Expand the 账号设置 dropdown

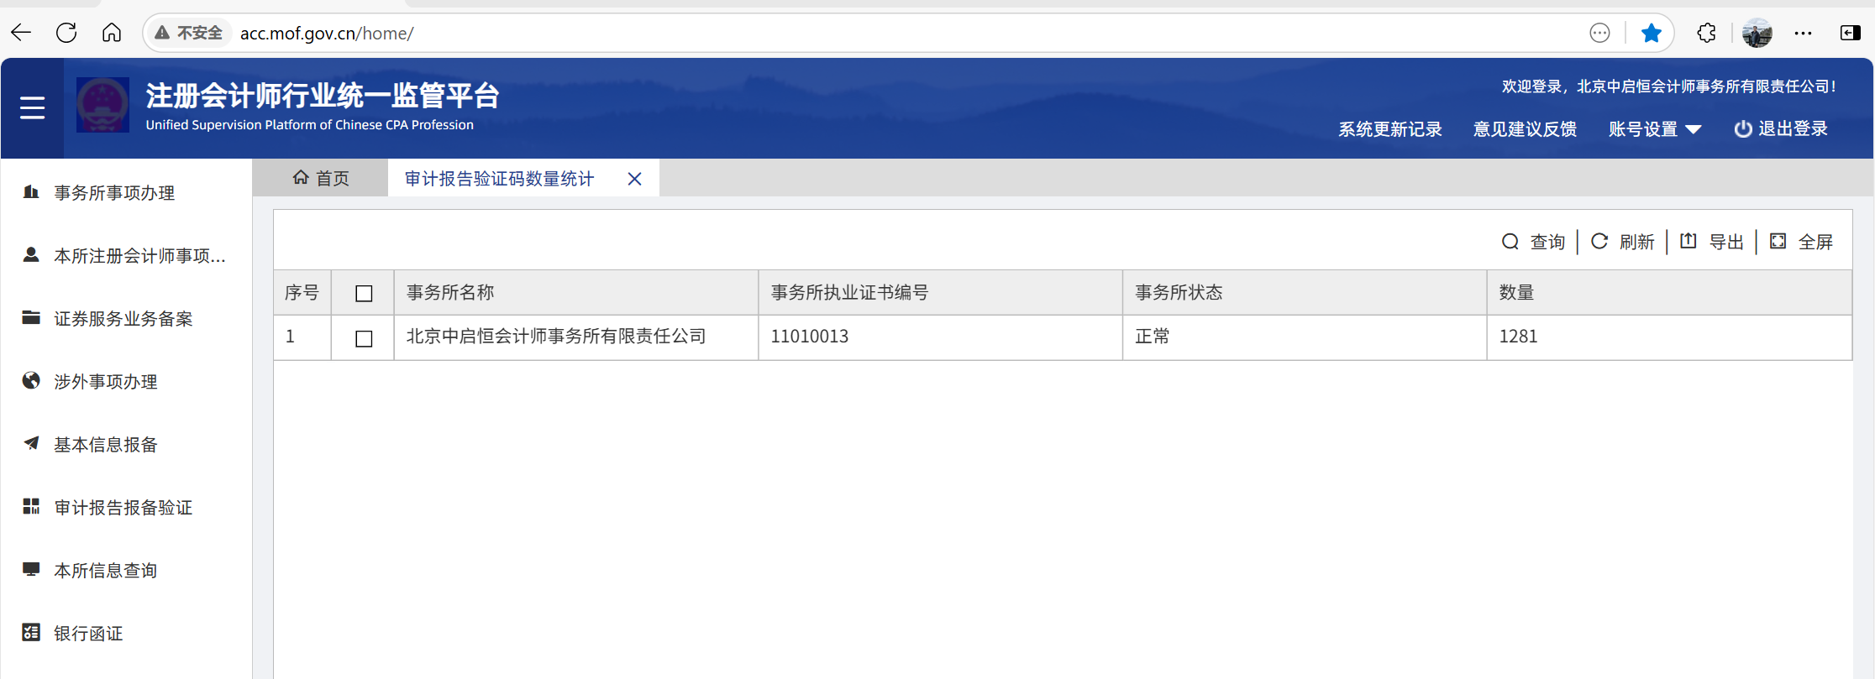point(1654,129)
